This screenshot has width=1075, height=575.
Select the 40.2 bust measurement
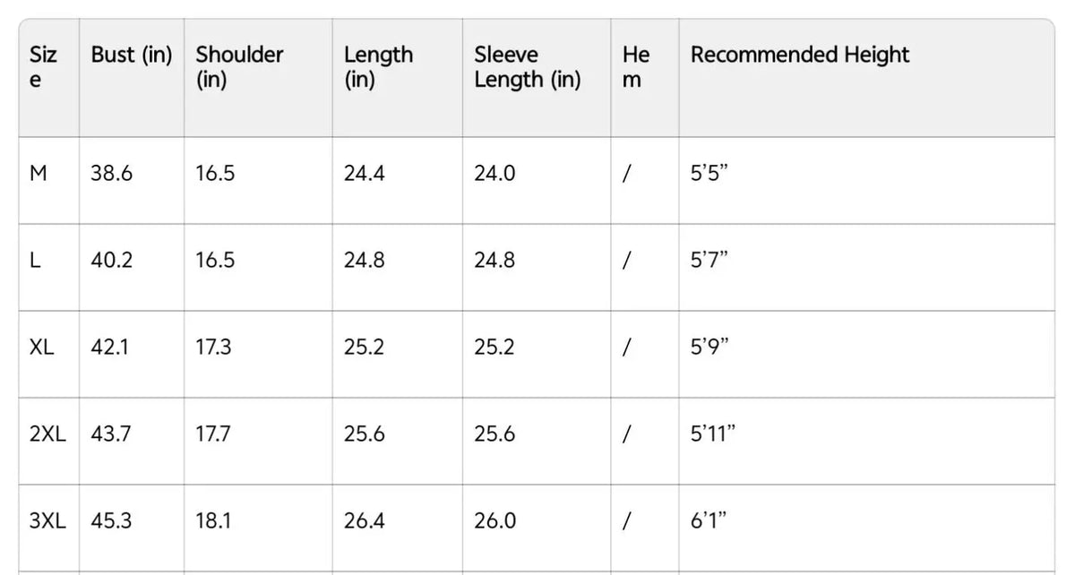[111, 261]
